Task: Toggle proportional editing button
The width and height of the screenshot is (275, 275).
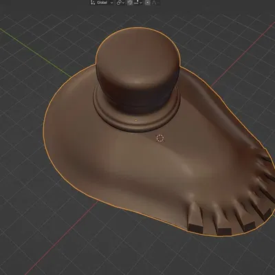Action: (148, 3)
